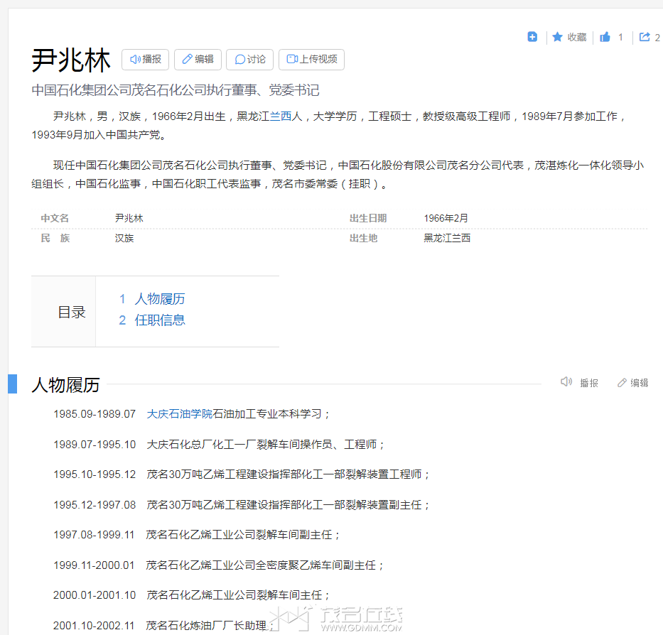The image size is (663, 635).
Task: Jump to 人物履历 in the table of contents
Action: coord(159,299)
